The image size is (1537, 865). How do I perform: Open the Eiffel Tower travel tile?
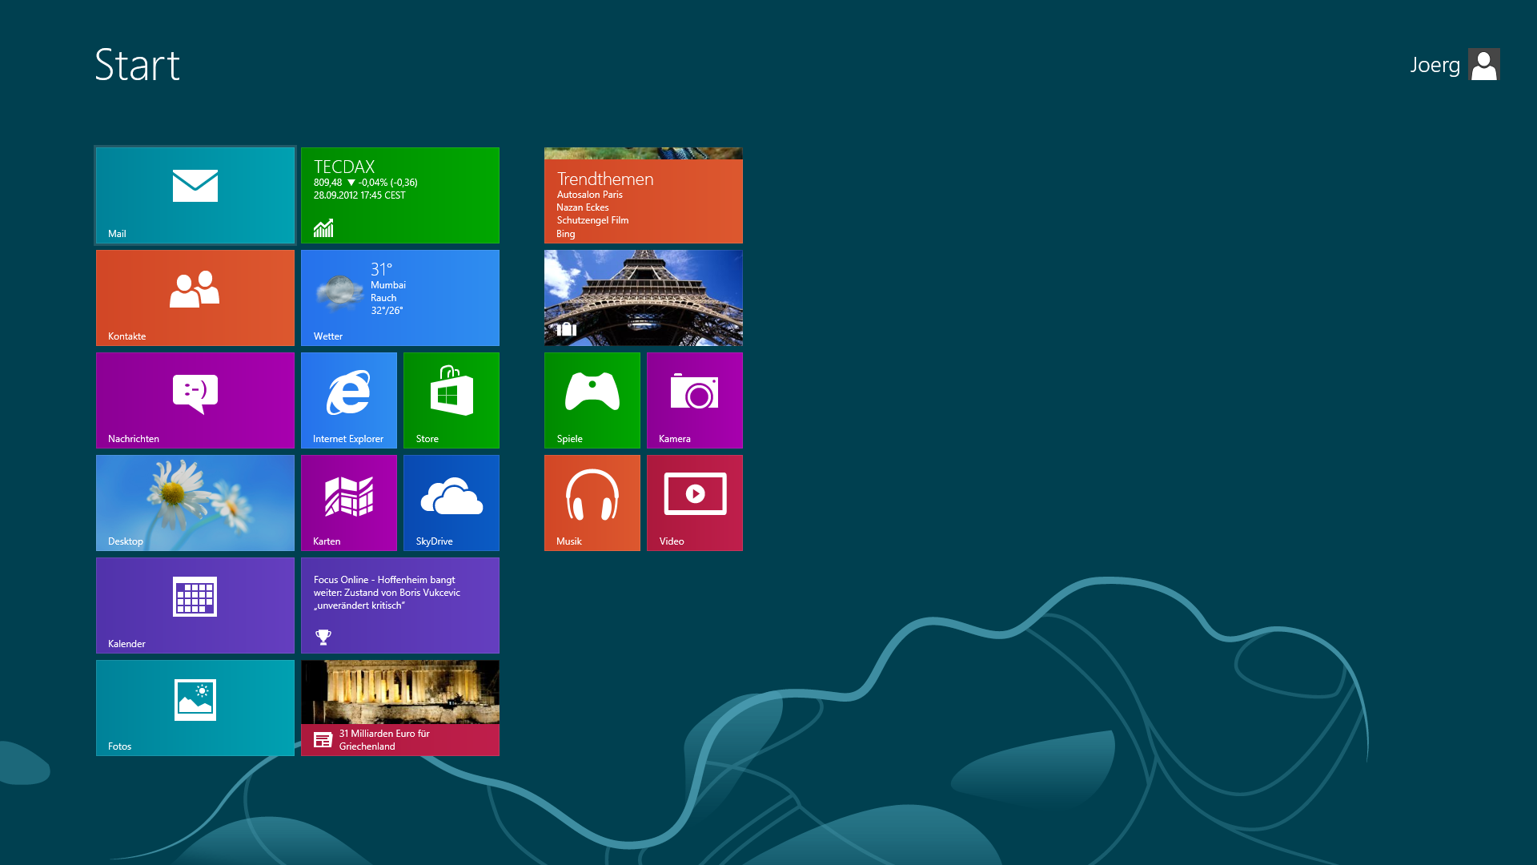tap(644, 298)
